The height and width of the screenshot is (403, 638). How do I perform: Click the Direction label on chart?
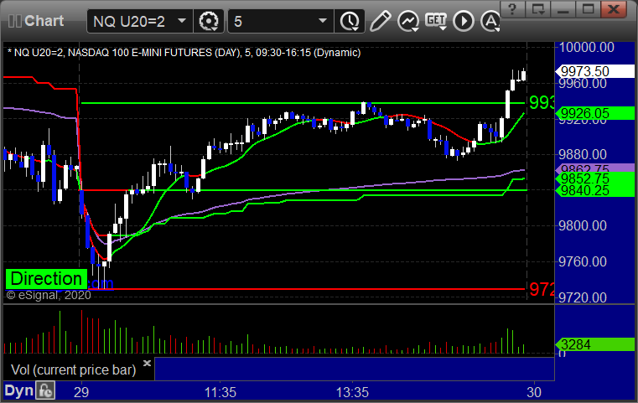click(x=46, y=279)
